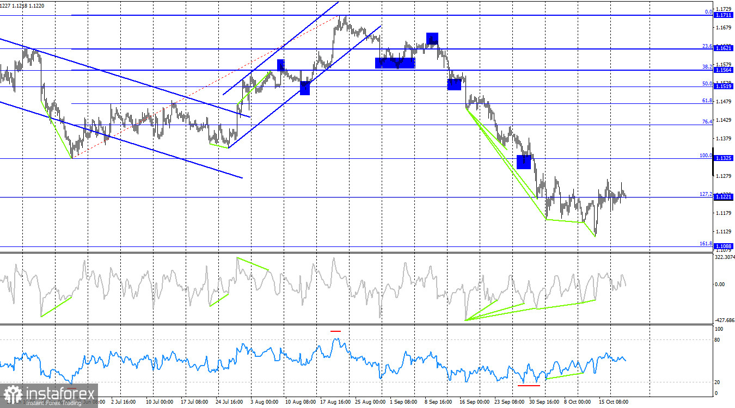Click the 1.1479 axis price tick

724,102
